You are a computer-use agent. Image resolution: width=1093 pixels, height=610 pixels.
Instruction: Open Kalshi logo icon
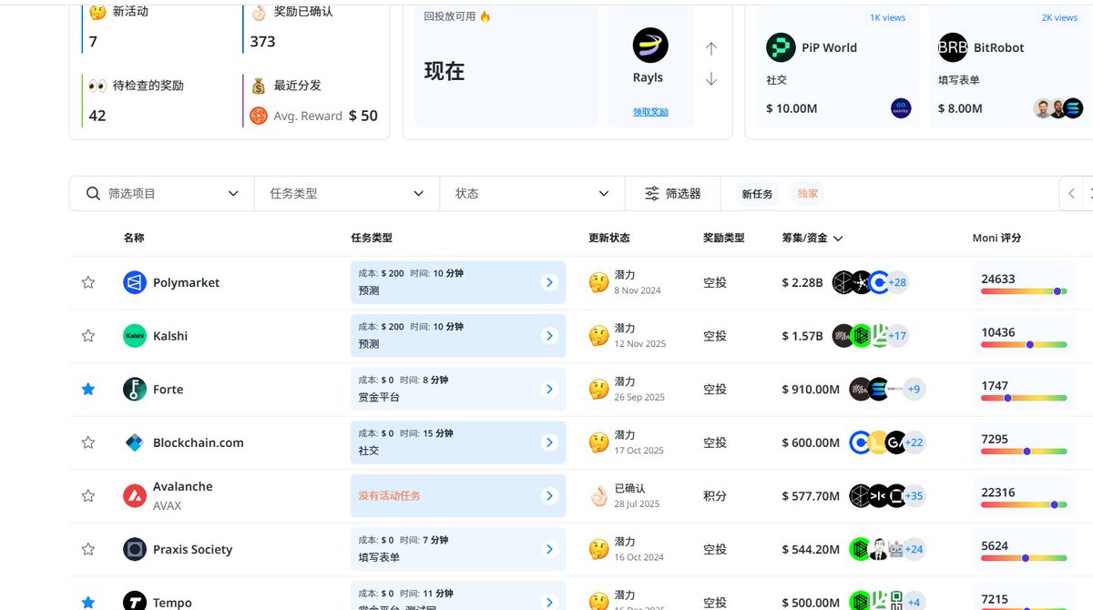coord(135,336)
